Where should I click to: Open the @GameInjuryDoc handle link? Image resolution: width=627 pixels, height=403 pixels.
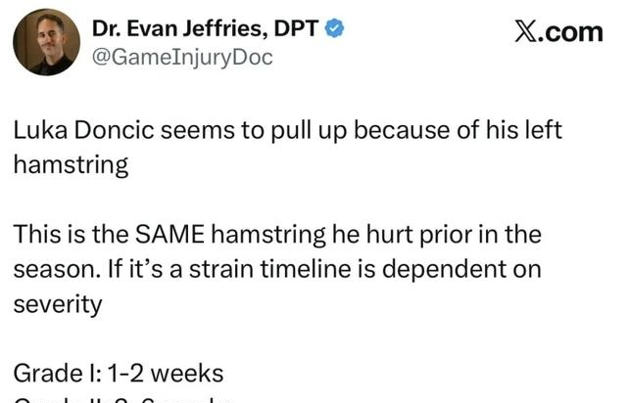pyautogui.click(x=181, y=58)
